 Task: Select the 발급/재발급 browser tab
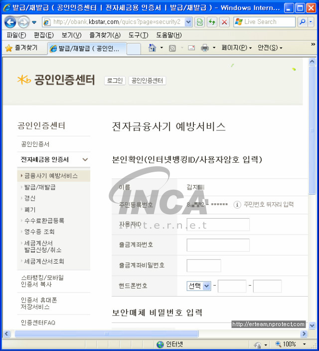[87, 48]
